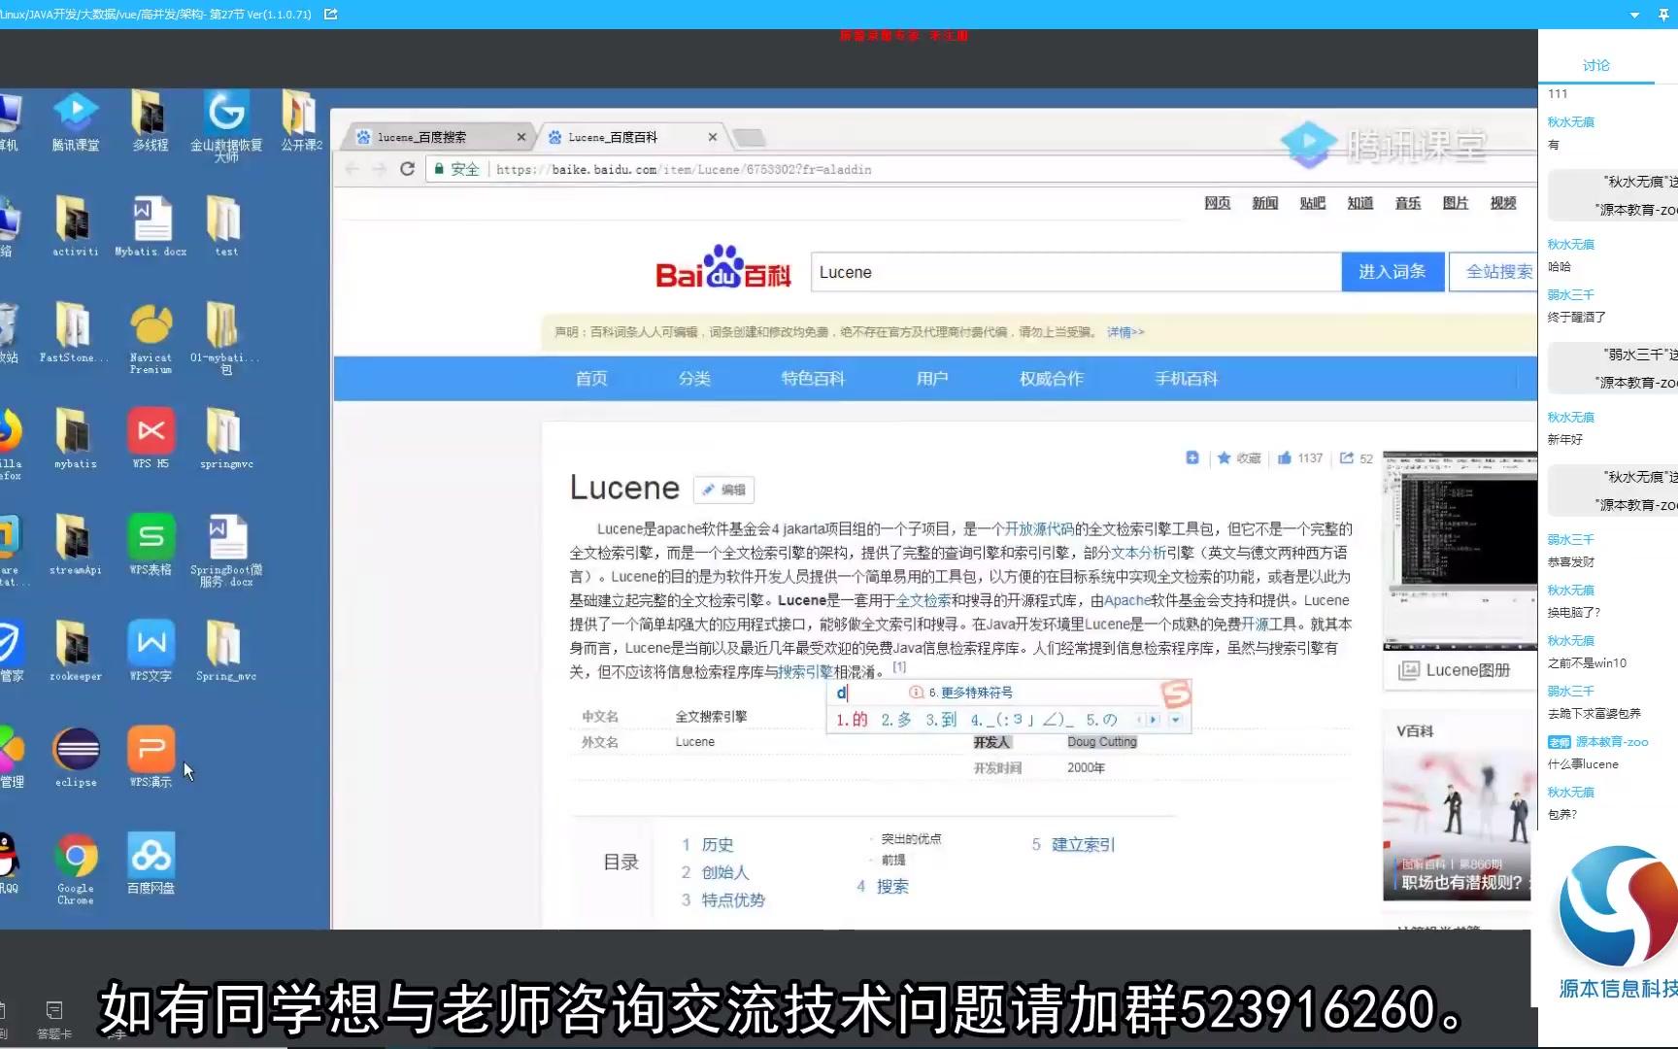Open the 手机百科 navigation item
1678x1049 pixels.
click(x=1187, y=379)
